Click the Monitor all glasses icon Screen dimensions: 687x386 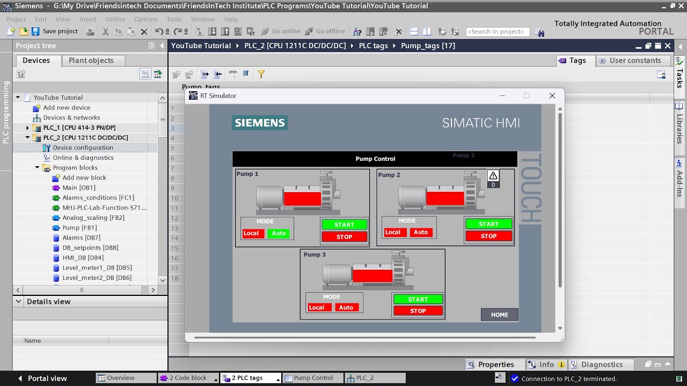232,74
